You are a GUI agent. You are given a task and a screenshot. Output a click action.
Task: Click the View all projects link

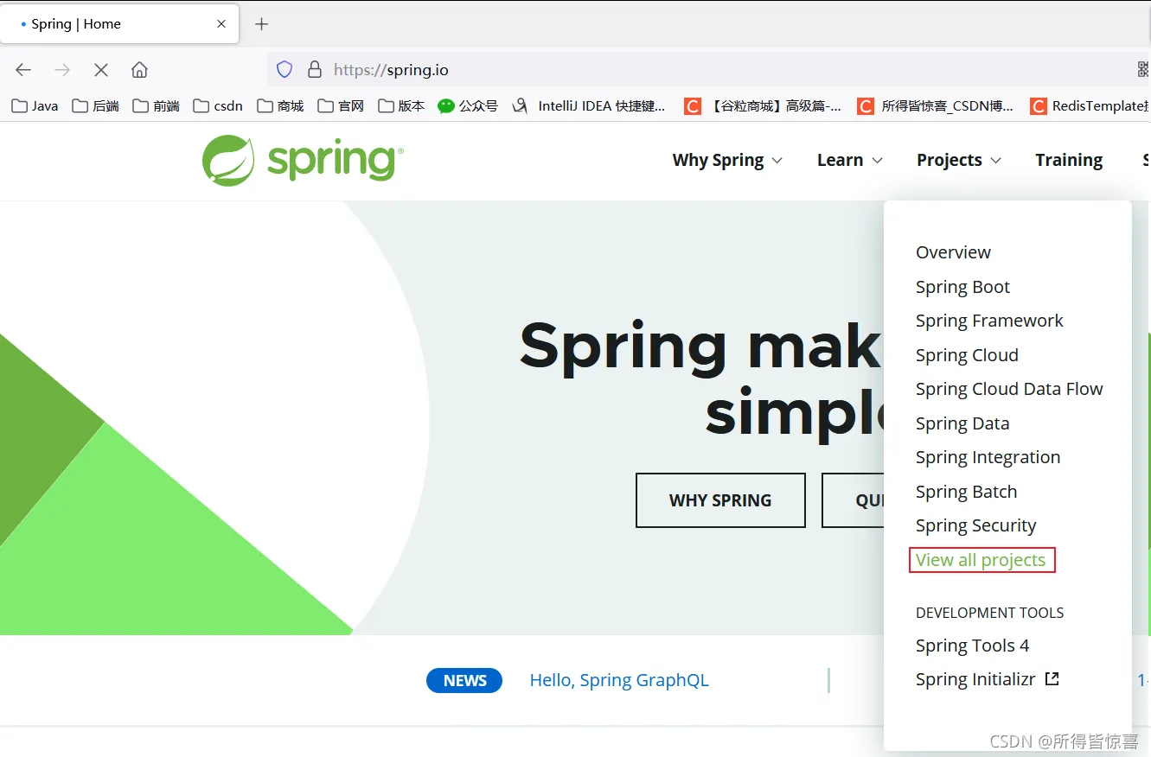982,560
